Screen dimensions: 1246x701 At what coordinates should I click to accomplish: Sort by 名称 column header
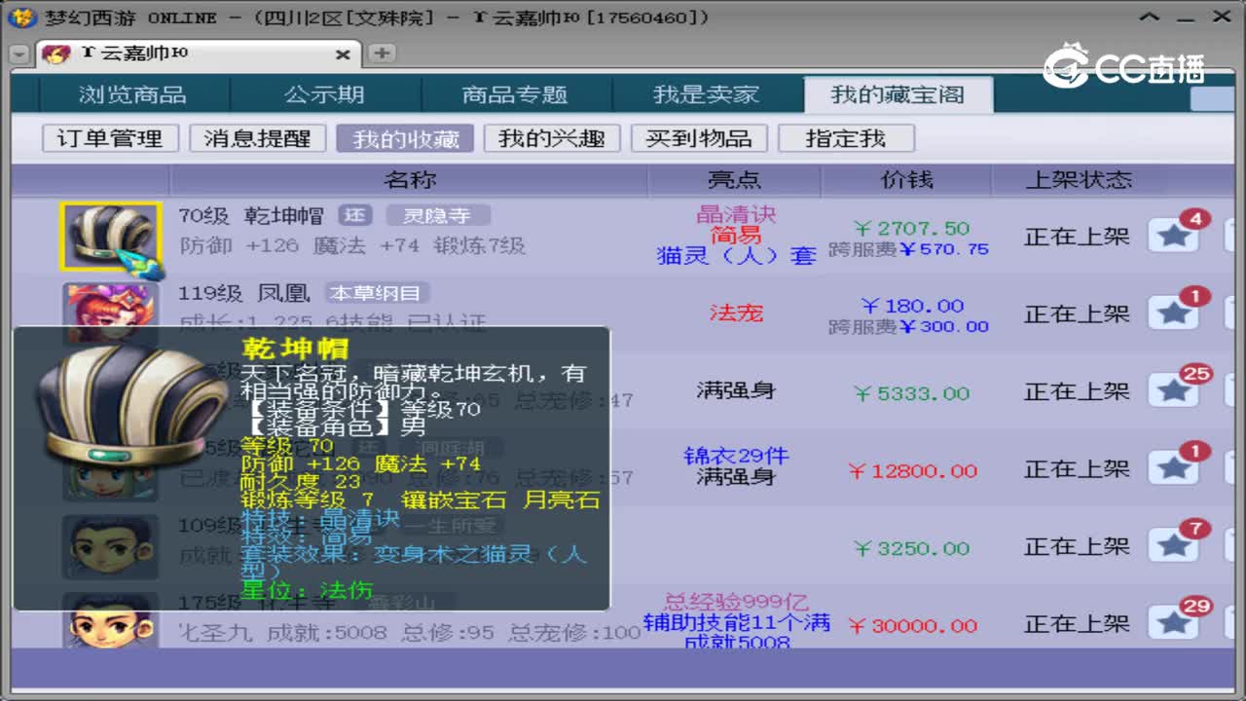[x=410, y=179]
